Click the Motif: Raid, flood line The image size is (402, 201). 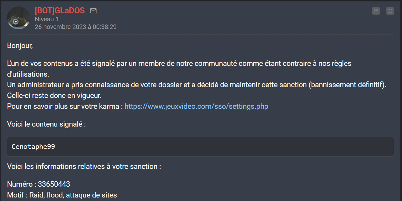pos(62,195)
